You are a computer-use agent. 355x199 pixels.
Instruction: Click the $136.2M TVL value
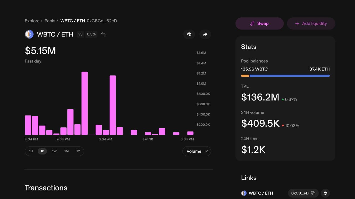pyautogui.click(x=260, y=97)
